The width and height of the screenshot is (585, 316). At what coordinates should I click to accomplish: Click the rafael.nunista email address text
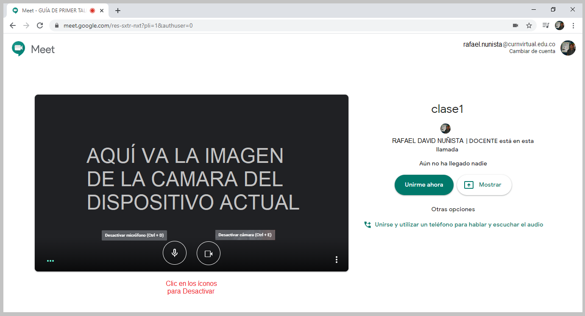[509, 44]
